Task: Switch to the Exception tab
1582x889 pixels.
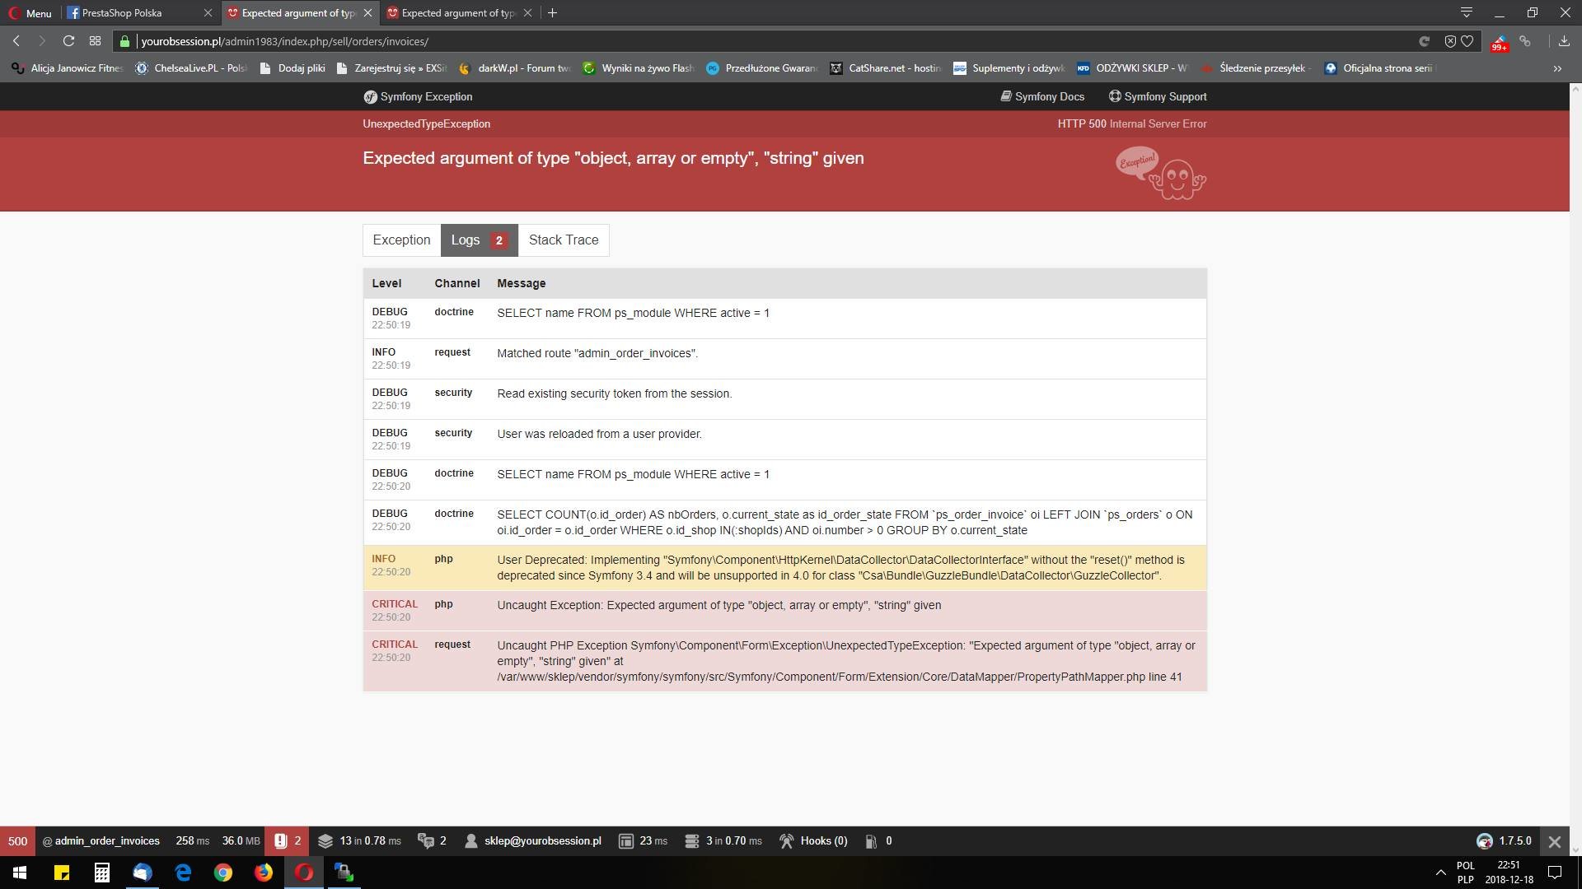Action: (401, 240)
